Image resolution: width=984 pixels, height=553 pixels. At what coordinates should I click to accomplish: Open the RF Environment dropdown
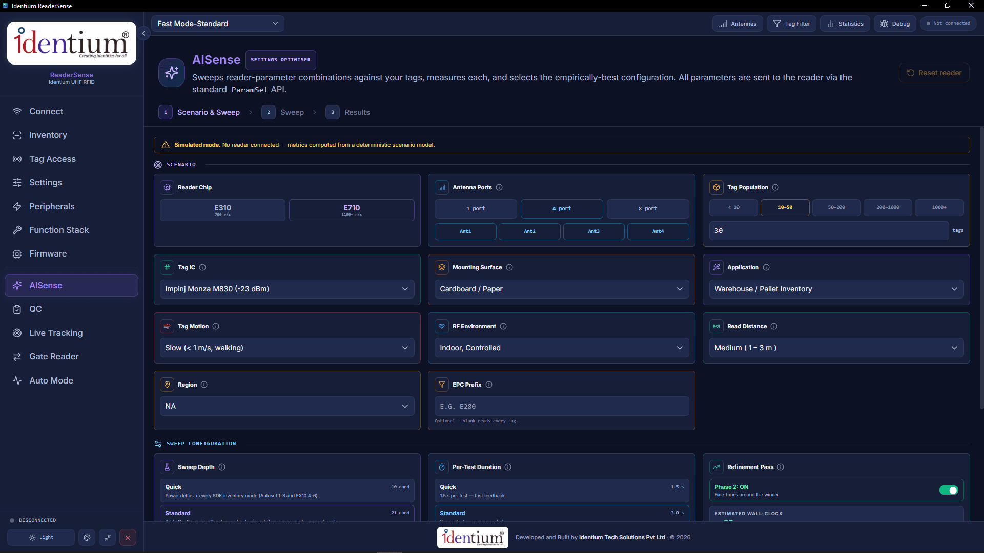(x=562, y=348)
